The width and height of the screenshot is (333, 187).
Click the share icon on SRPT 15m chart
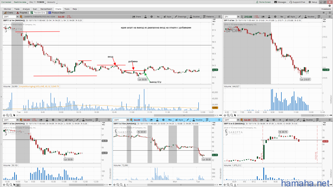pyautogui.click(x=151, y=120)
